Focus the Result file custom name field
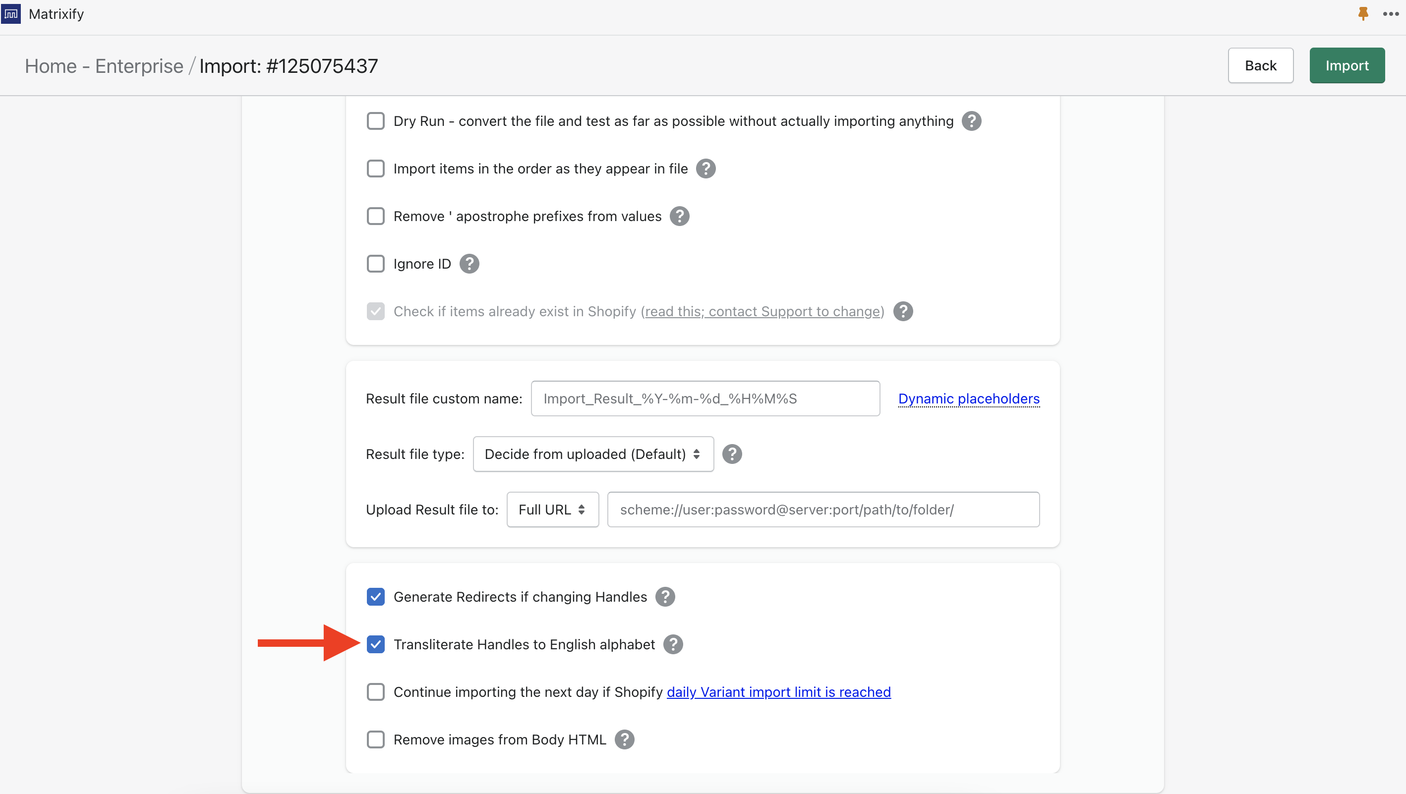 pos(704,399)
